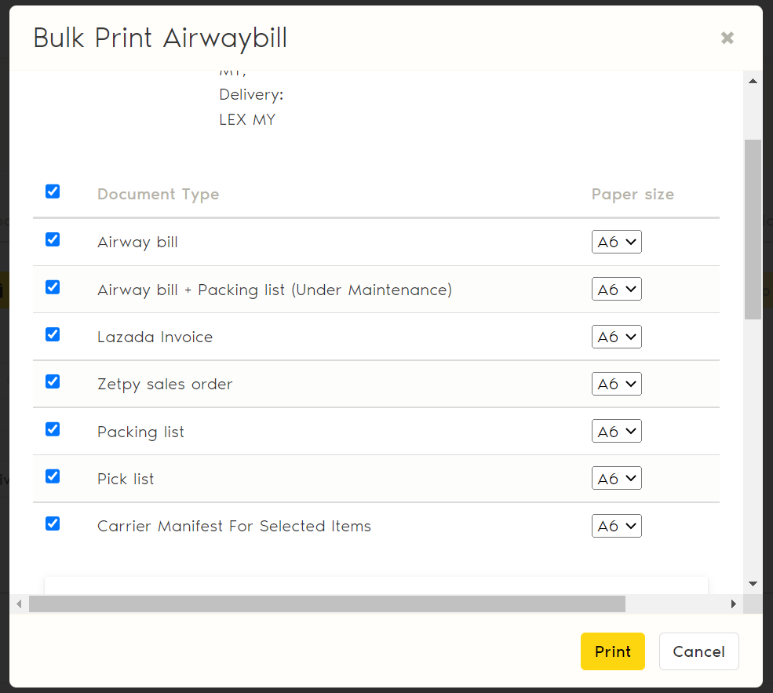
Task: Click the scroll down arrow
Action: [x=753, y=584]
